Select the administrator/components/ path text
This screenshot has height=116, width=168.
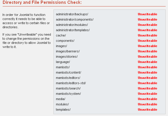(x=75, y=19)
